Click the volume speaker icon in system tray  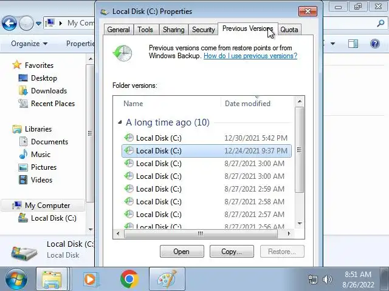(x=327, y=279)
